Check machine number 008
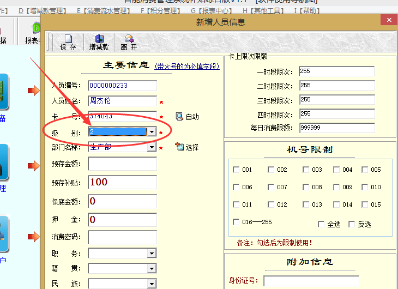398x289 pixels. pos(306,187)
